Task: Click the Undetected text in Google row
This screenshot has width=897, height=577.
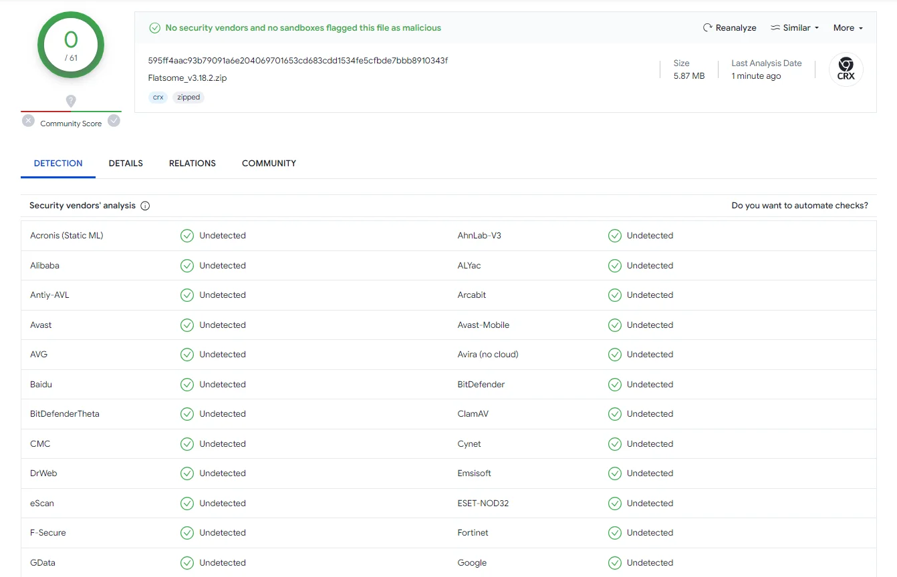Action: 650,563
